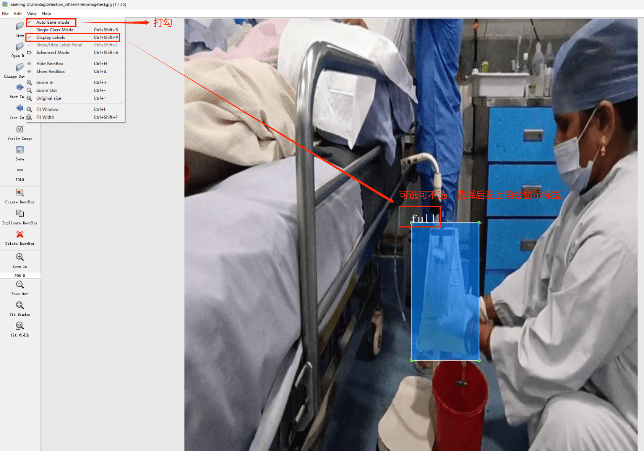Screen dimensions: 644x451
Task: Go to the Prev Image
Action: click(x=20, y=108)
